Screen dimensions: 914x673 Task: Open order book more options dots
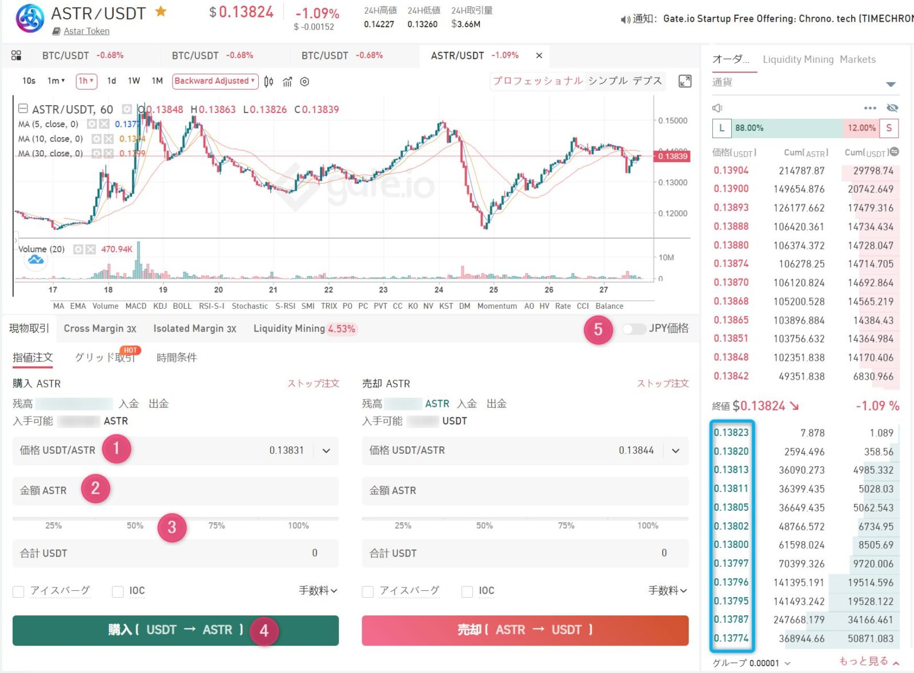pyautogui.click(x=870, y=108)
